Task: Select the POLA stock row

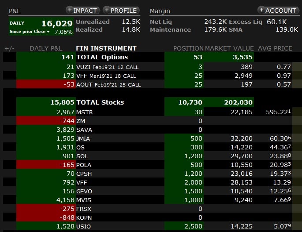Action: (153, 165)
